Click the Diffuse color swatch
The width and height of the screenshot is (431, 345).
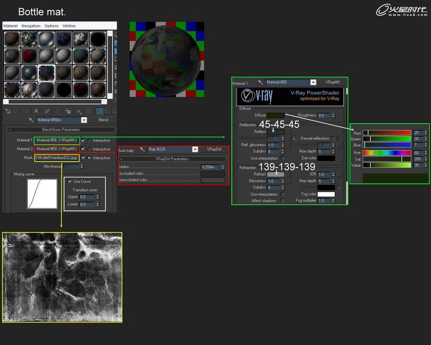(276, 116)
